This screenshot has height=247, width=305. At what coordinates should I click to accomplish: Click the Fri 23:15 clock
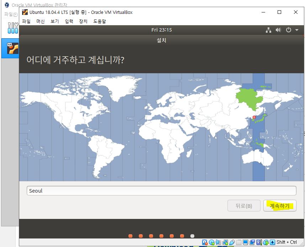[162, 30]
